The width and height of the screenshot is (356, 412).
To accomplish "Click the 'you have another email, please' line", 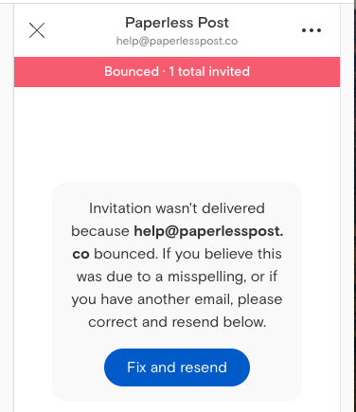I will click(177, 299).
